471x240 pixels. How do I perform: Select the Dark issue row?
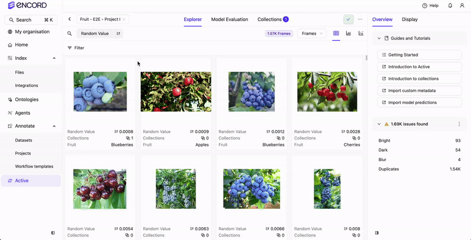tap(419, 150)
